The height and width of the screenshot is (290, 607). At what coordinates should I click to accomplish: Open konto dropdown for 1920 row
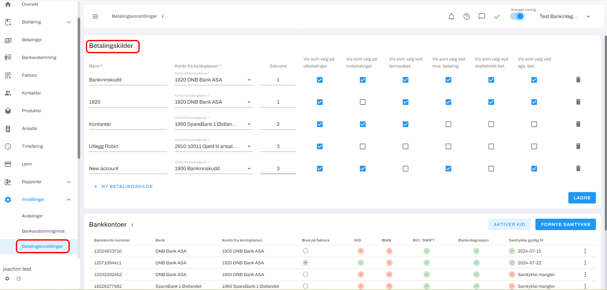tap(214, 102)
